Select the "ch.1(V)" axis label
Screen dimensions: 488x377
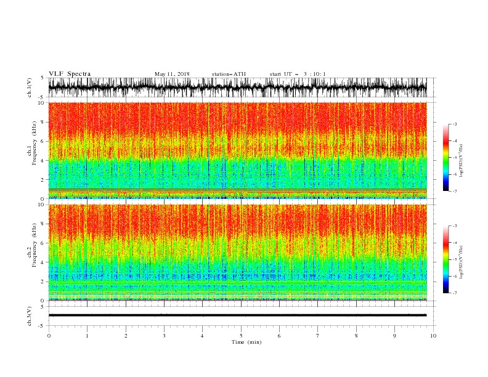click(x=30, y=87)
